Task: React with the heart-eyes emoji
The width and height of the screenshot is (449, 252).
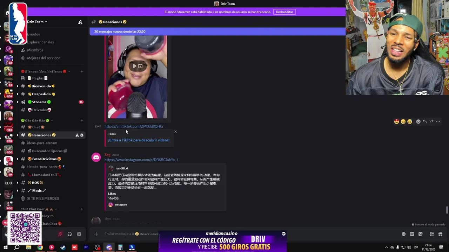Action: (397, 121)
